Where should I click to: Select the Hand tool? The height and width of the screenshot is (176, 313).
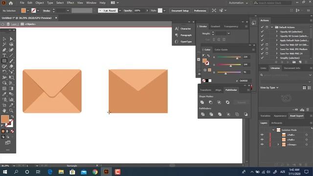pyautogui.click(x=4, y=110)
